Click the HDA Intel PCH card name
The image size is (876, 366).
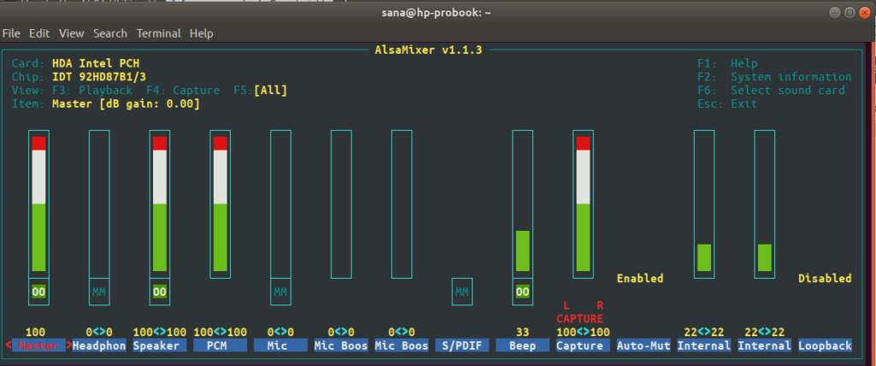coord(96,63)
